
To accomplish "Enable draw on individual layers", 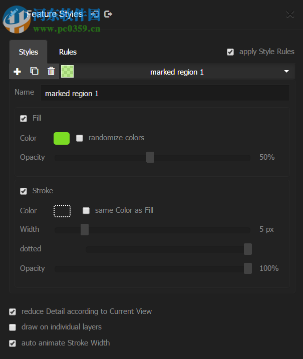I will [13, 327].
